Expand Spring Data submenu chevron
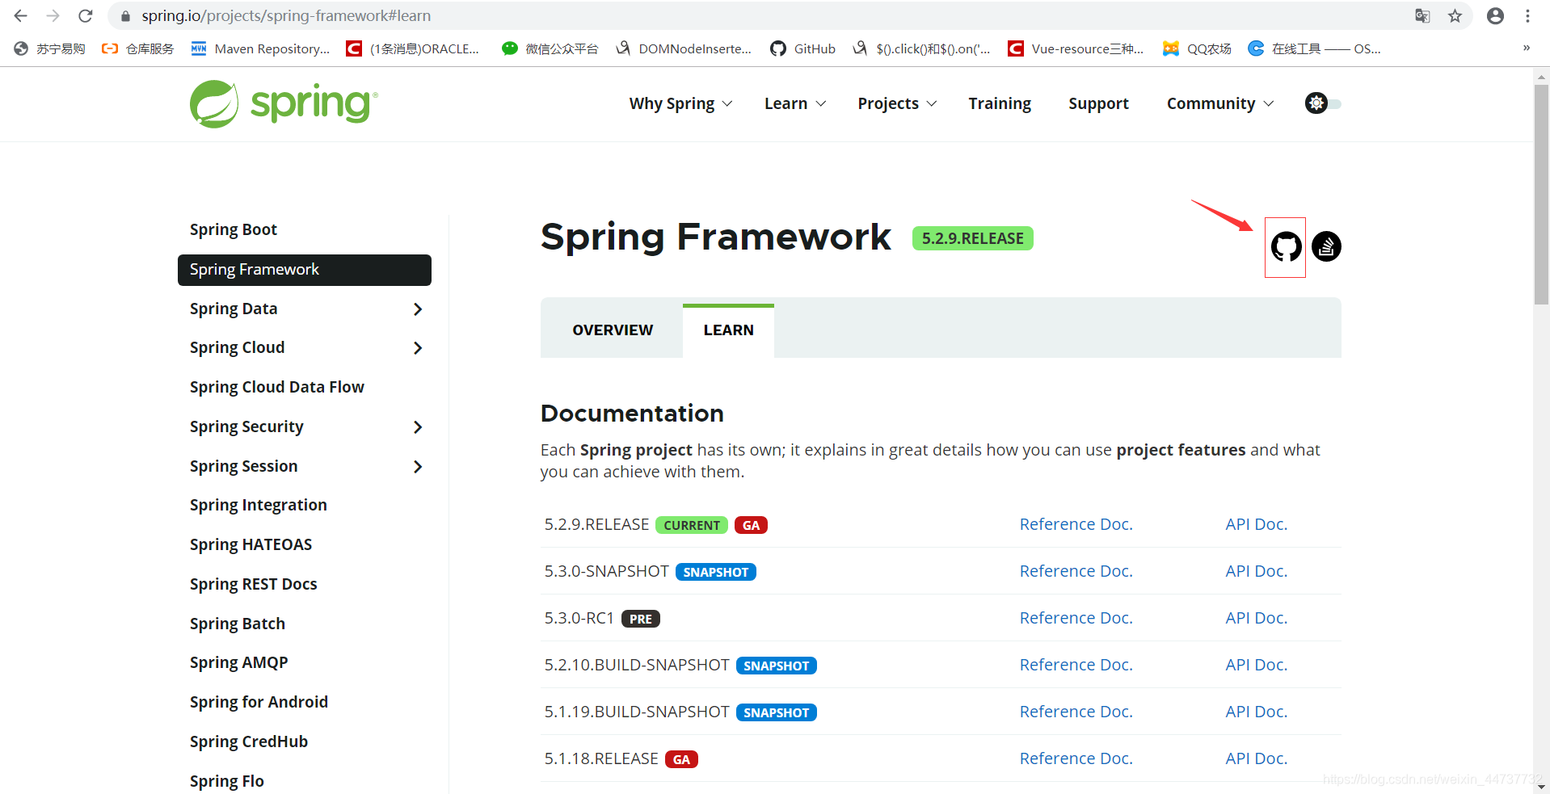Viewport: 1550px width, 794px height. click(418, 309)
